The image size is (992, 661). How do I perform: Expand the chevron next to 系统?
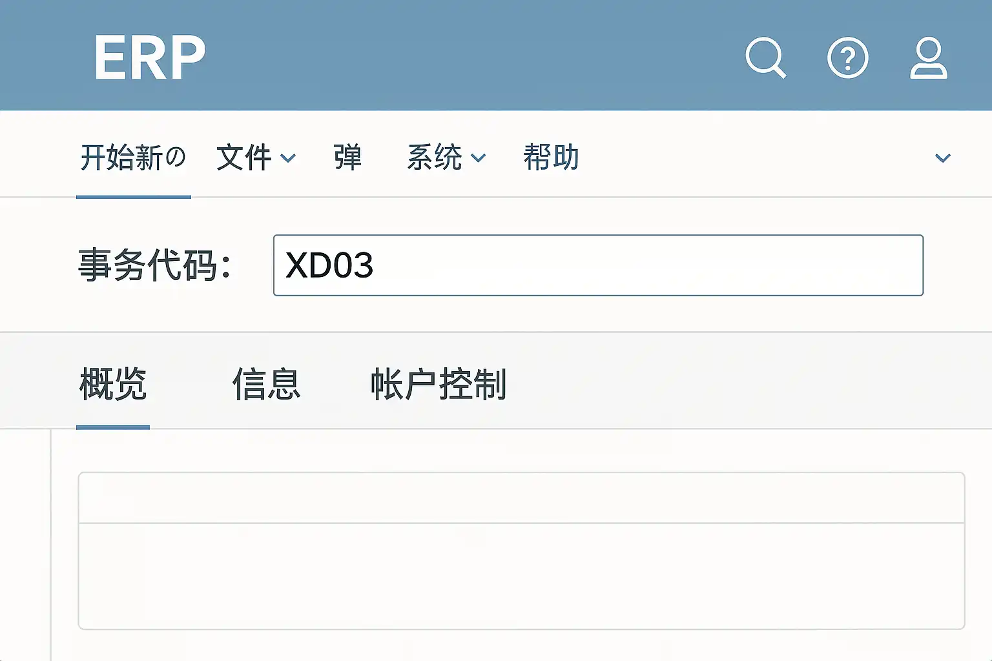(x=478, y=158)
